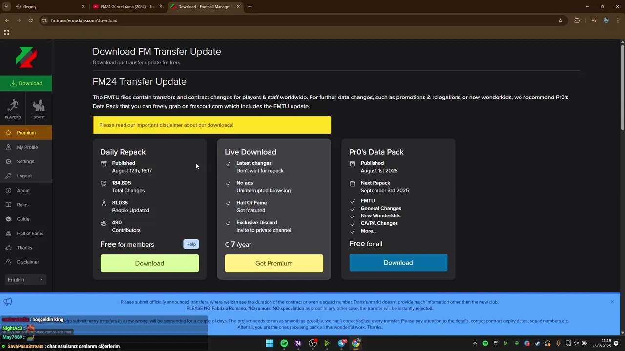
Task: Reload the current page
Action: point(30,20)
